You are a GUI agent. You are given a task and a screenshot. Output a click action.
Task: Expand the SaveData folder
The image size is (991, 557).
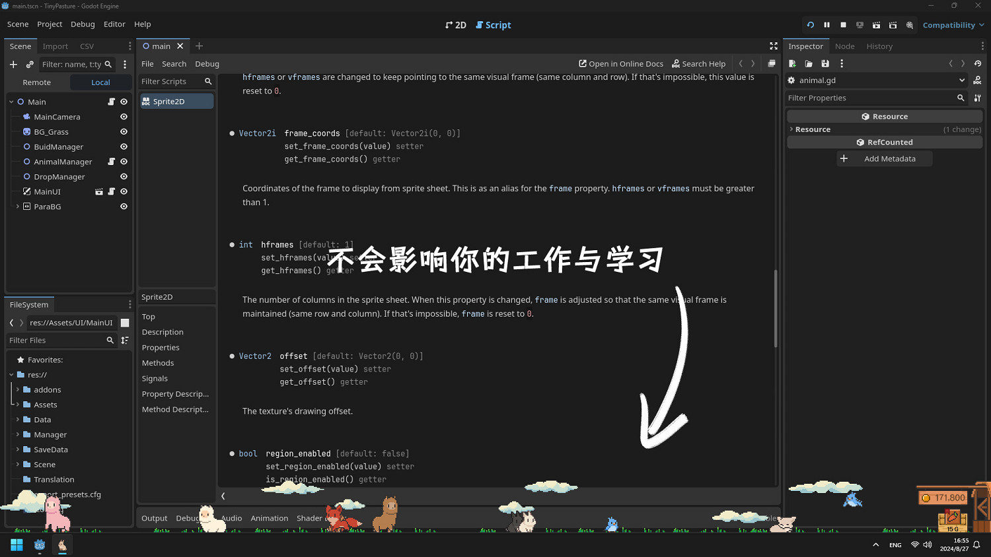pyautogui.click(x=17, y=449)
